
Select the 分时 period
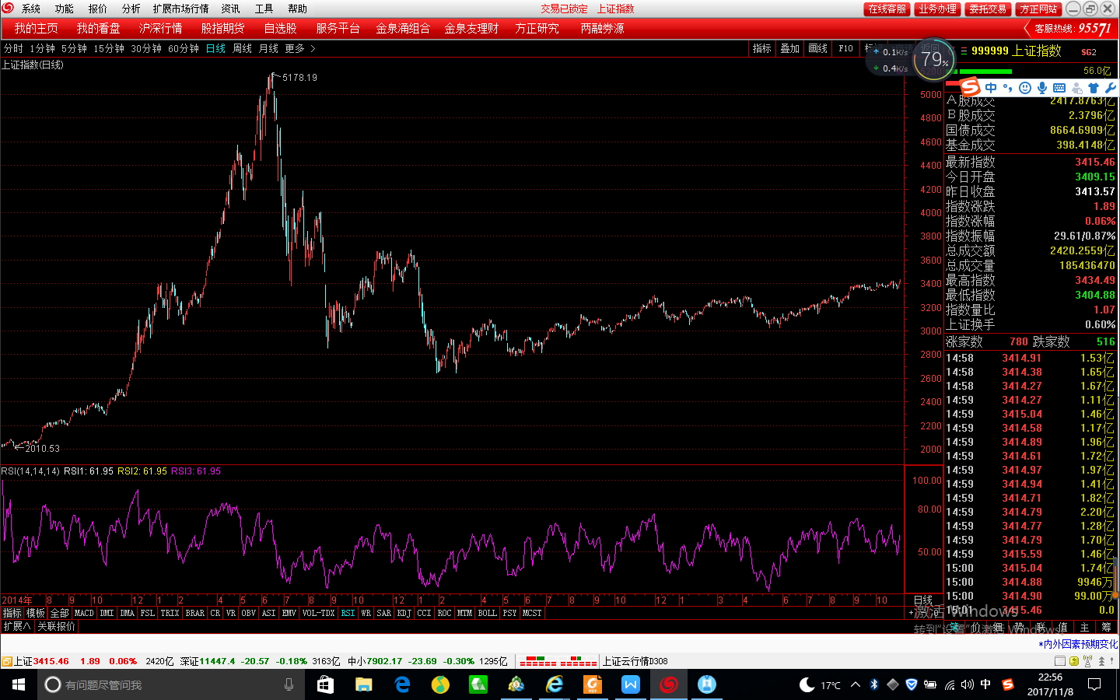pyautogui.click(x=13, y=48)
